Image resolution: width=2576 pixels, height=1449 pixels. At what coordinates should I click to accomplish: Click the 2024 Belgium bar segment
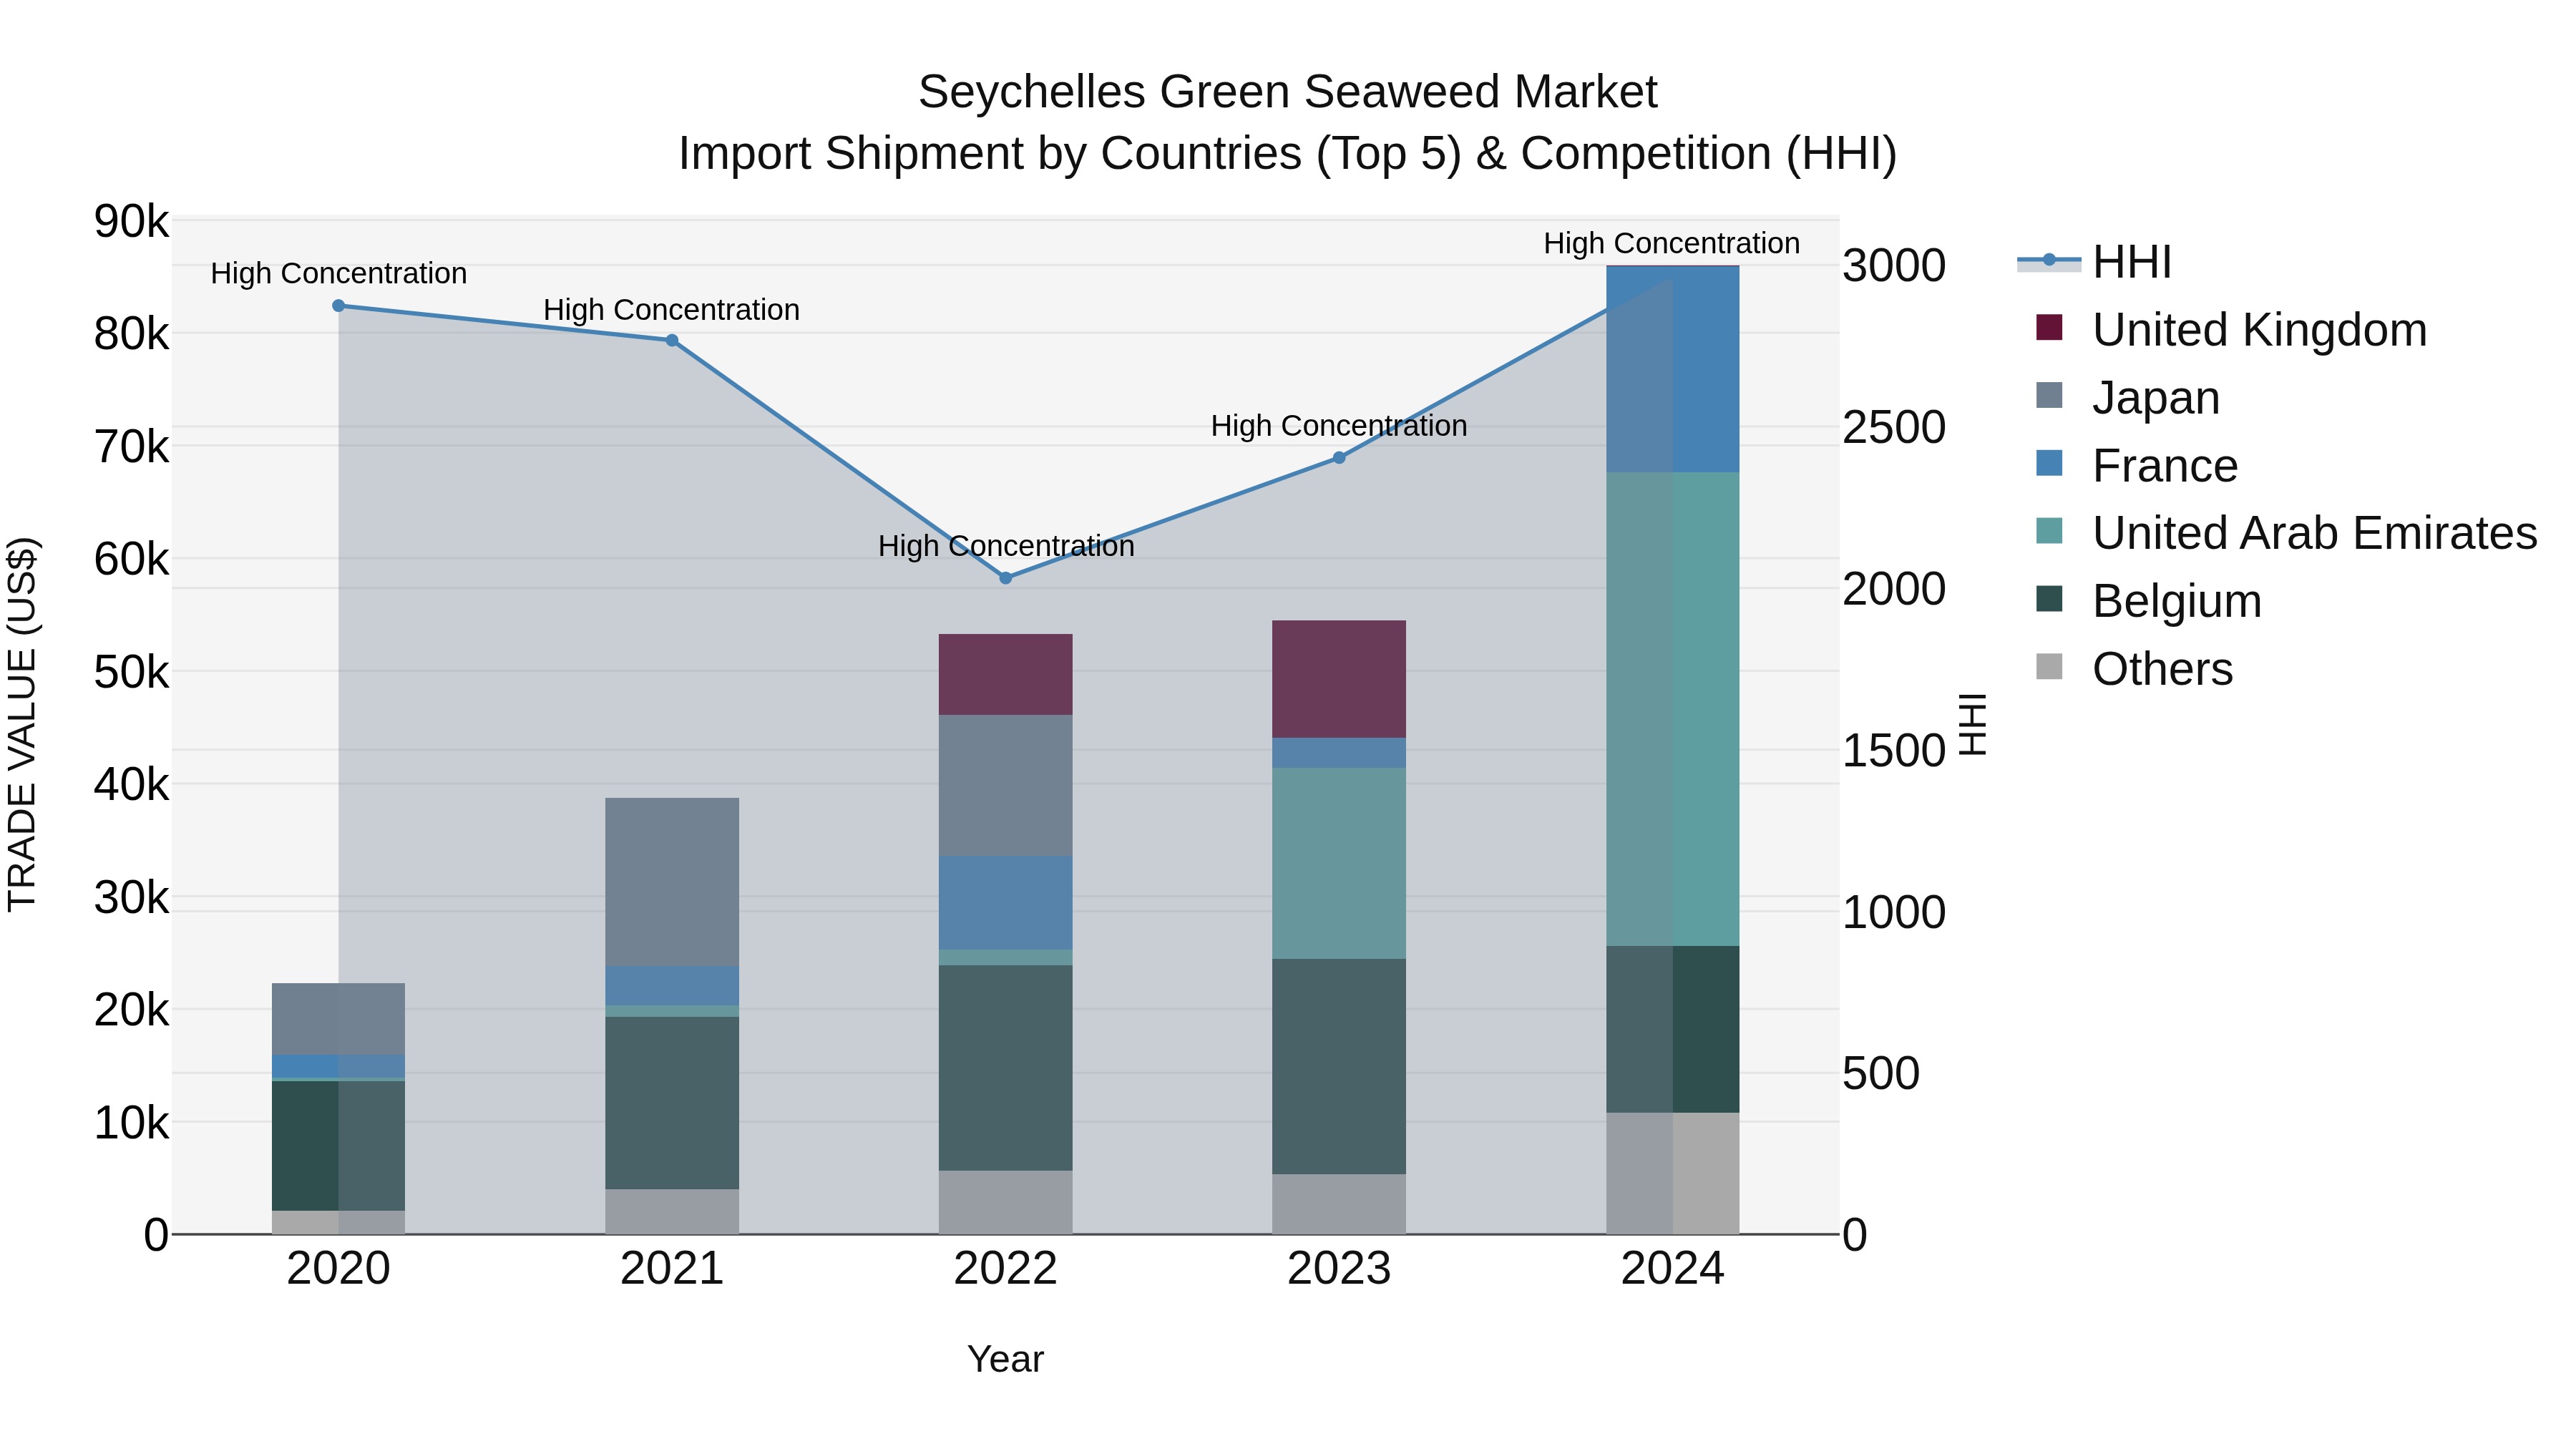coord(1673,1029)
